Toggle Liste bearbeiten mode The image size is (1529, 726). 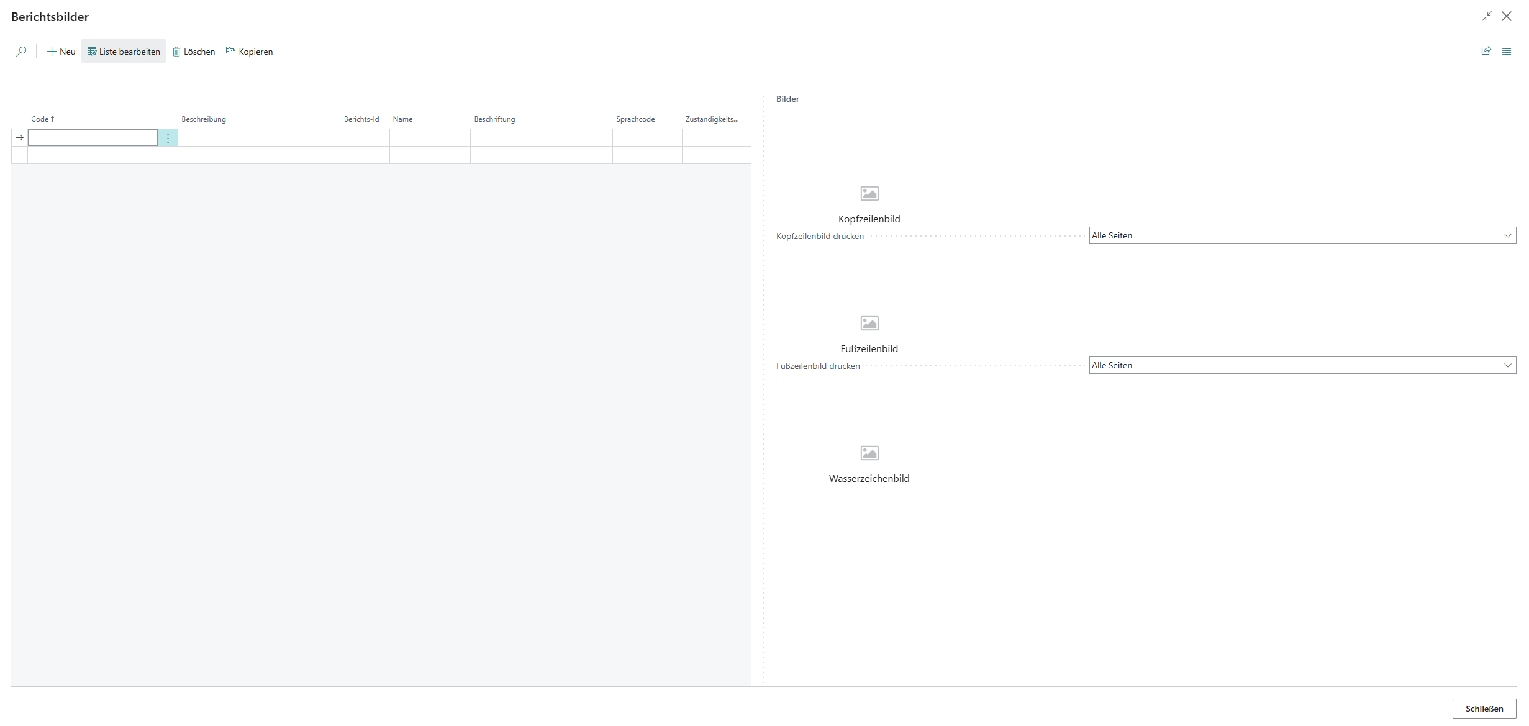click(124, 52)
